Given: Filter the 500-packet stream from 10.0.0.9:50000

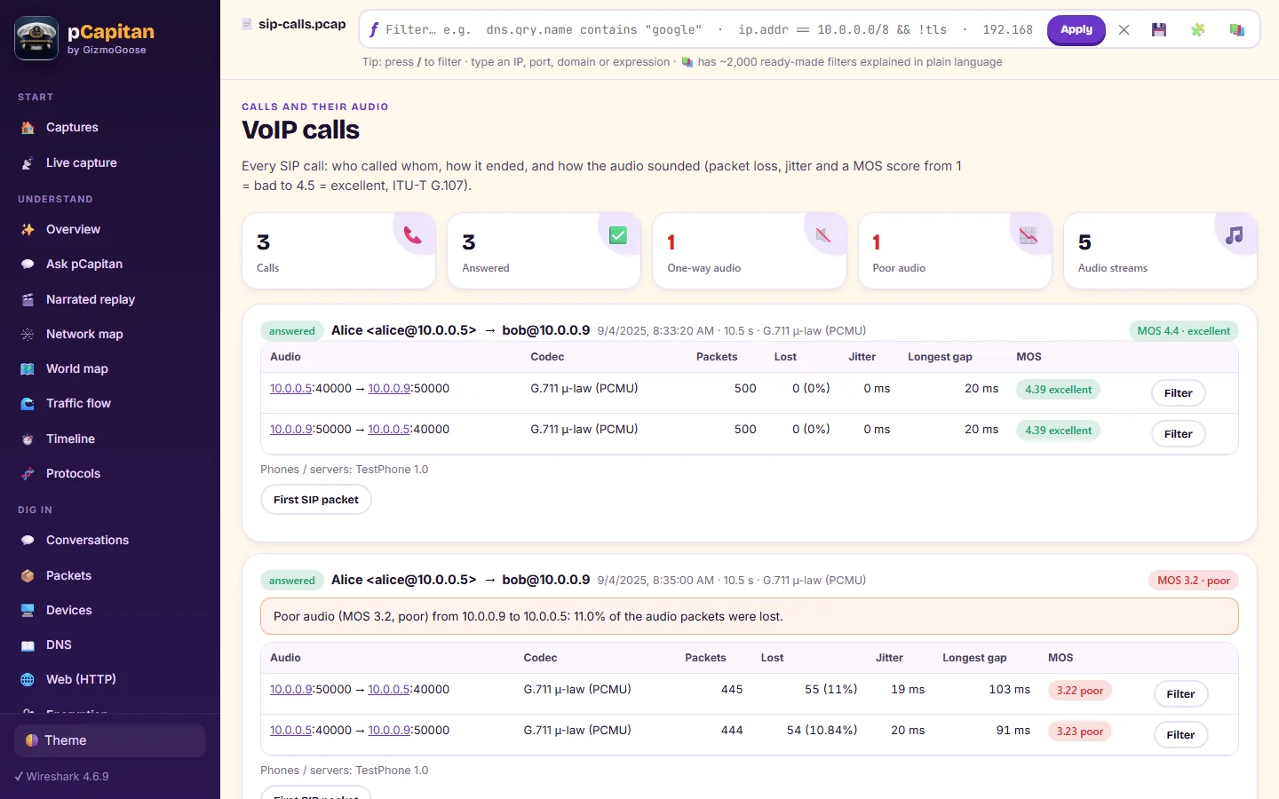Looking at the screenshot, I should click(x=1179, y=434).
